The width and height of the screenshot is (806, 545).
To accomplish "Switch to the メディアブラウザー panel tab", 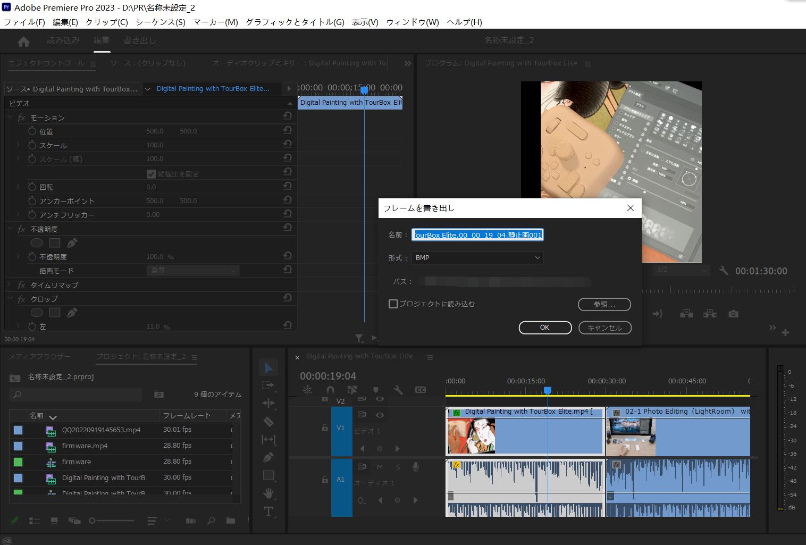I will pyautogui.click(x=39, y=356).
